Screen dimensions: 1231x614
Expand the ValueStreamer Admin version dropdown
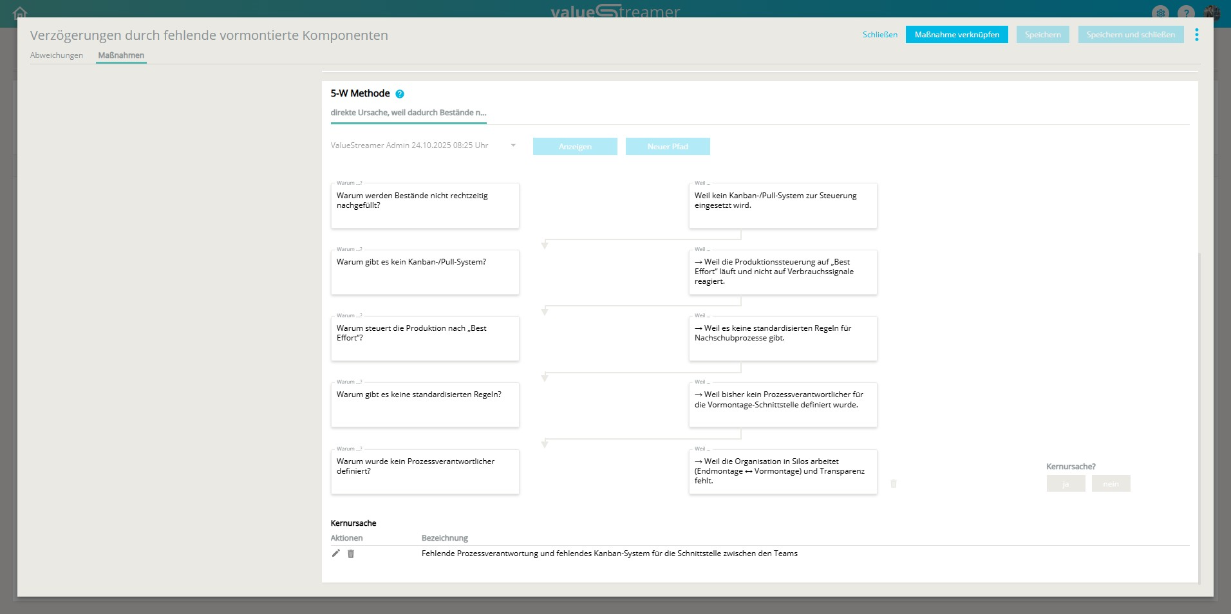[x=513, y=145]
